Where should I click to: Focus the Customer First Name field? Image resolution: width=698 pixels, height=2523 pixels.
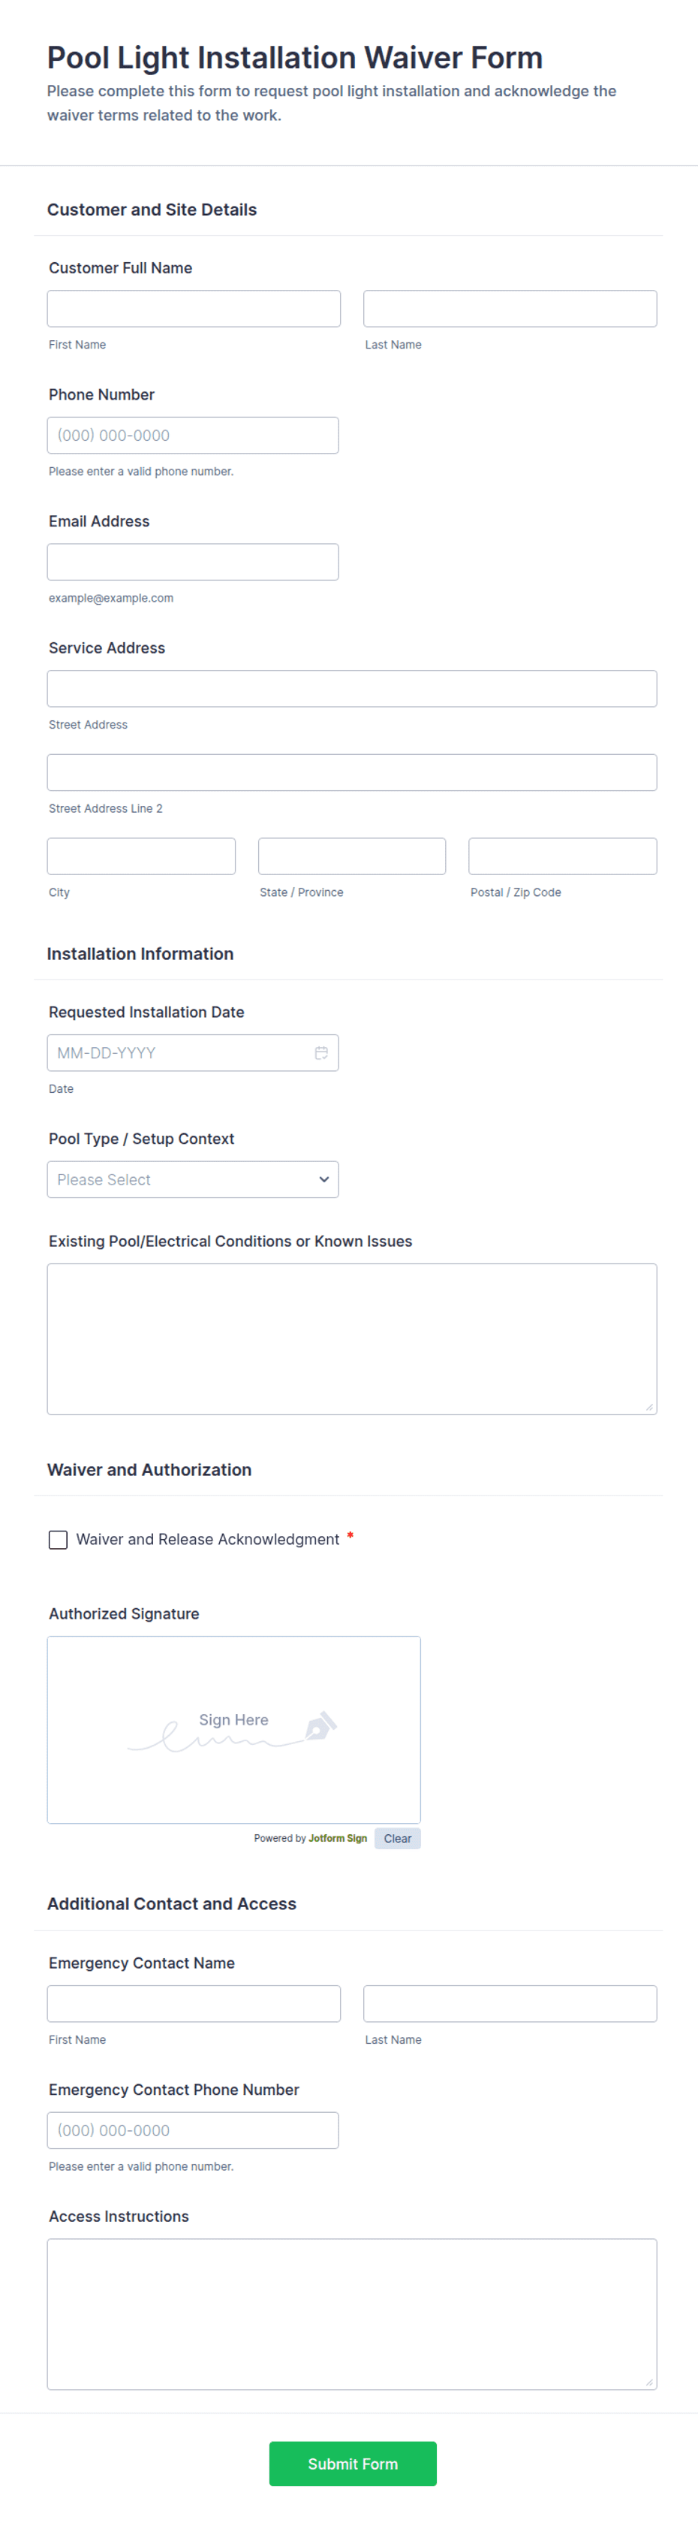coord(194,309)
